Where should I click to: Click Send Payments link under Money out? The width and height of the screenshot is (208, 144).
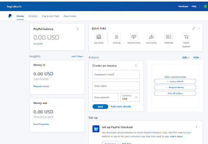(41, 124)
